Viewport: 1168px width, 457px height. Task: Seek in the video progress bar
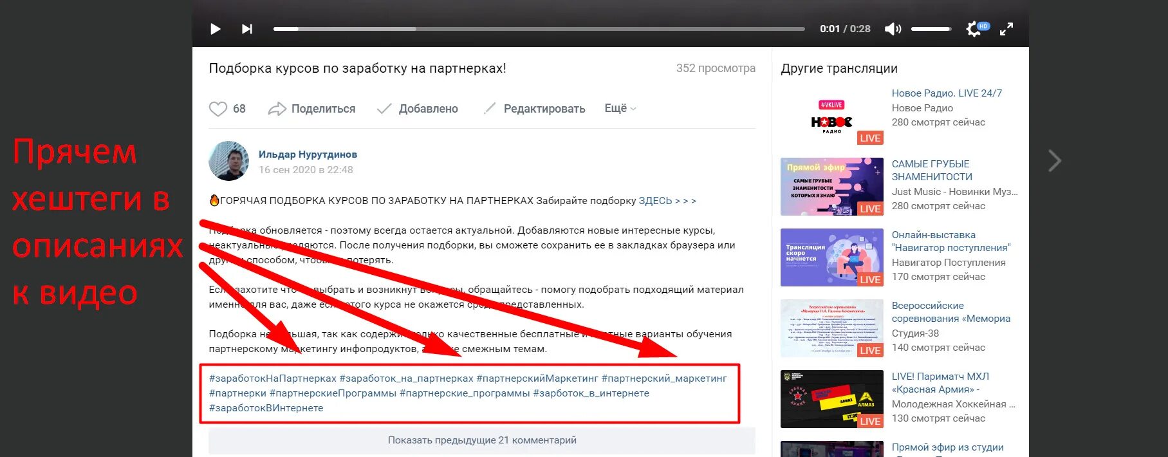539,29
